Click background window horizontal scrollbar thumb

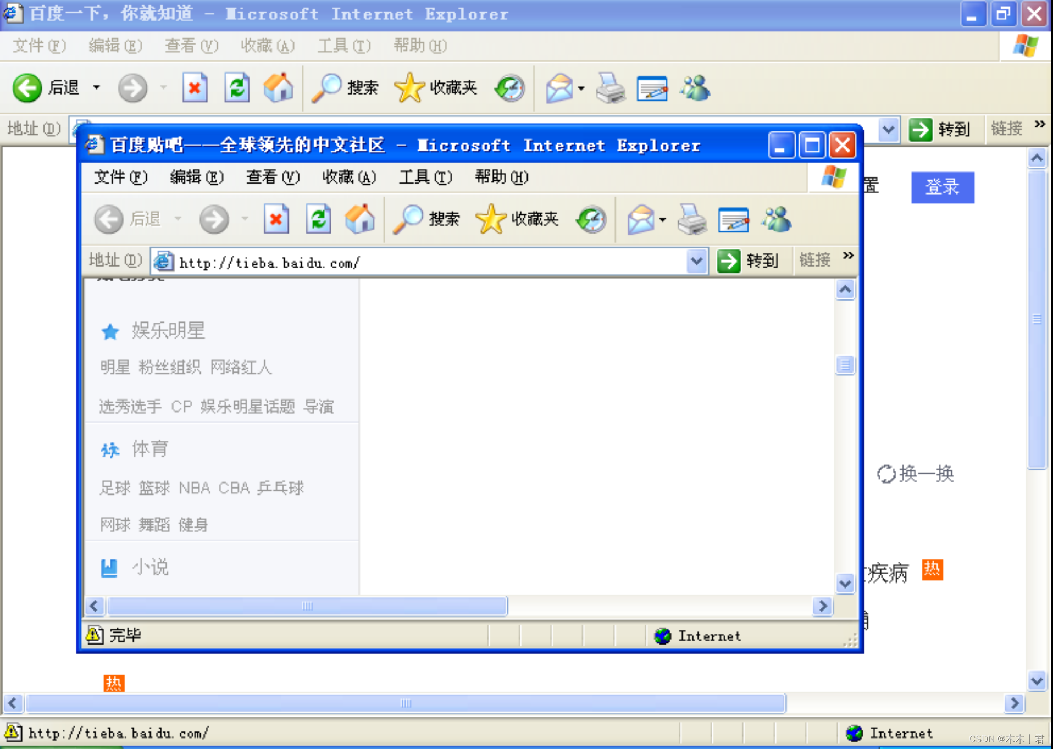406,703
